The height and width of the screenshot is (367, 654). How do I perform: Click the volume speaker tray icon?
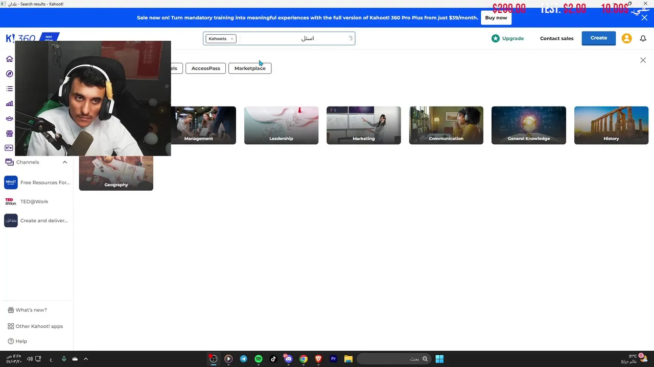point(30,359)
